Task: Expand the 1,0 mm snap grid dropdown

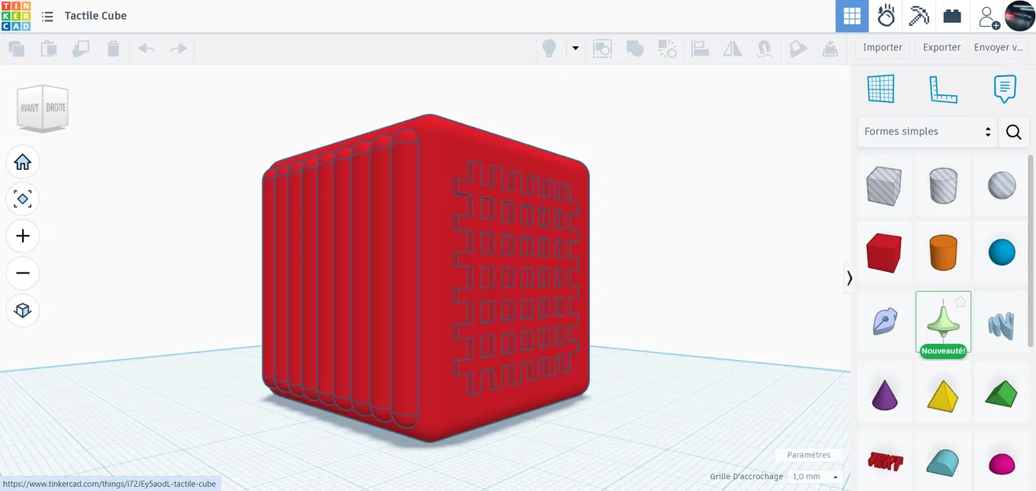Action: pos(814,477)
